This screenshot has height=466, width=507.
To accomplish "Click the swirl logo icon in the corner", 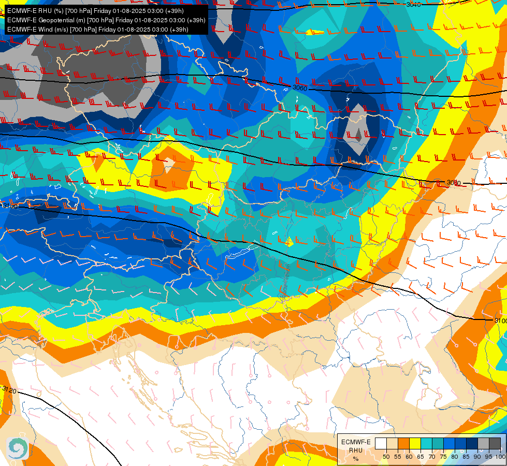I will click(x=18, y=448).
